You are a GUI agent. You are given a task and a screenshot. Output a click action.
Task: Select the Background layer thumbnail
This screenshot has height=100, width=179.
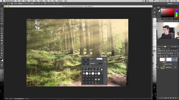point(162,67)
